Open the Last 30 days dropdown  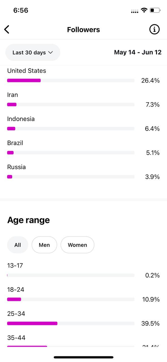[33, 52]
